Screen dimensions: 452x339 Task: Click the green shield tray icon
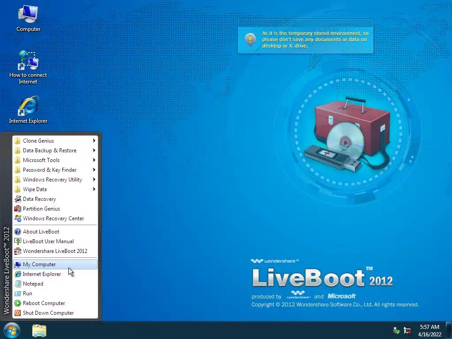click(x=397, y=330)
